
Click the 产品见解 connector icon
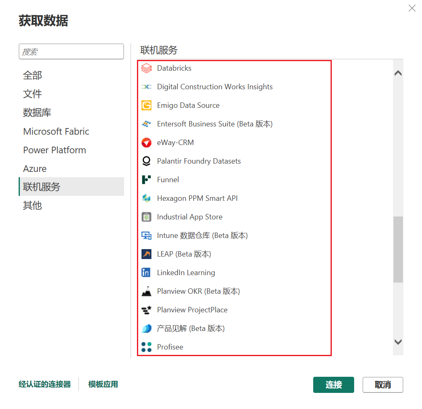coord(146,328)
